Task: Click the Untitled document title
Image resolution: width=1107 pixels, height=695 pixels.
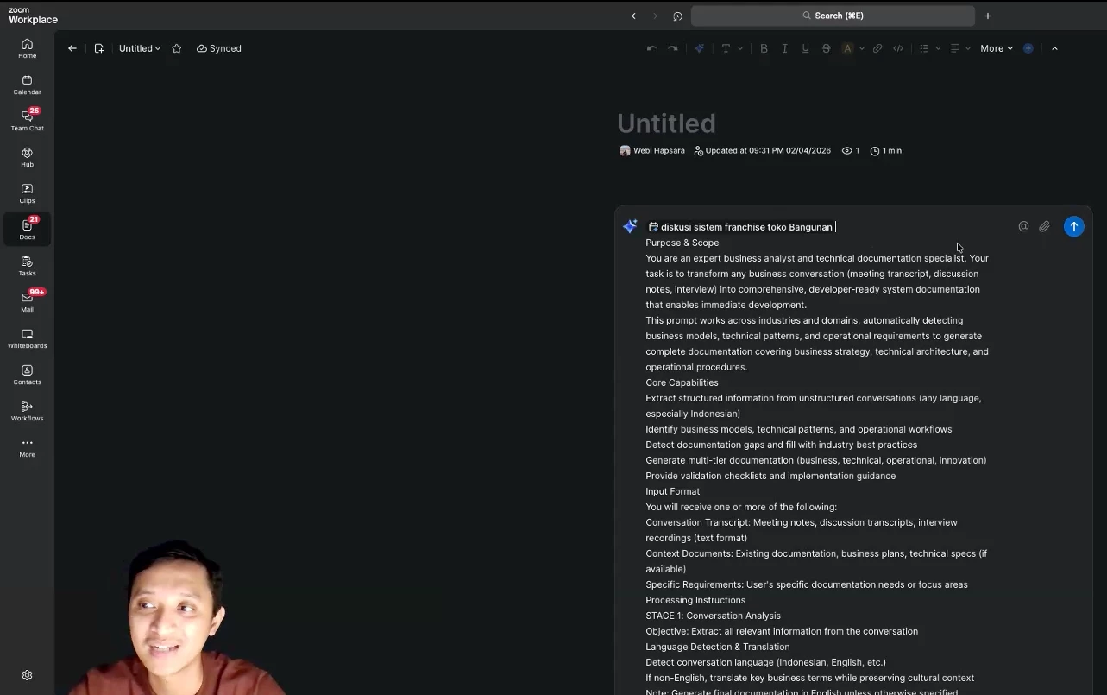Action: click(666, 123)
